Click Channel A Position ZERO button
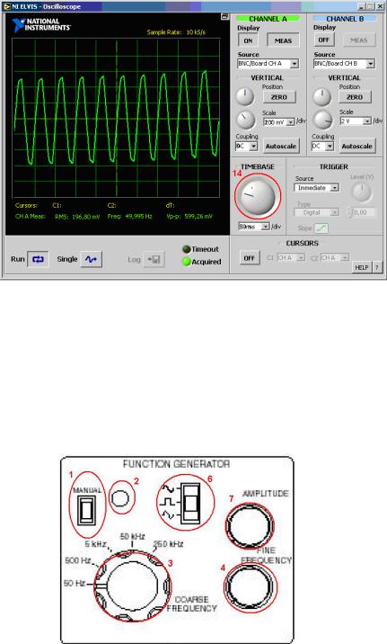The height and width of the screenshot is (644, 387). (x=278, y=97)
